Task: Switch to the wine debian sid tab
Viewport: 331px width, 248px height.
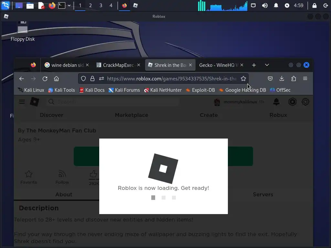Action: tap(67, 65)
